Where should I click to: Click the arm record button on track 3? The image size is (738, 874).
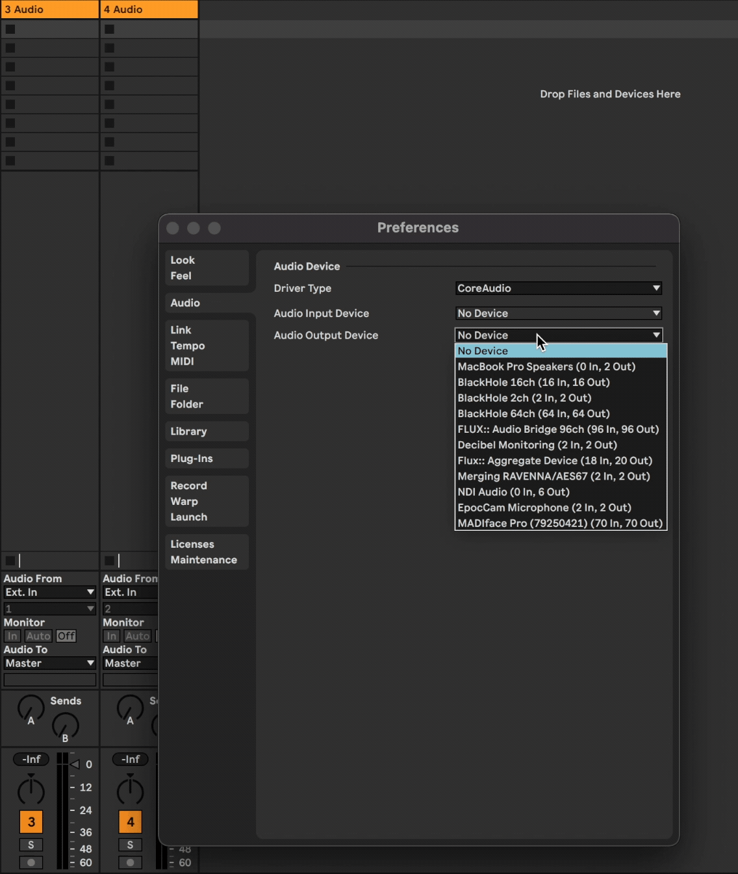pos(31,862)
